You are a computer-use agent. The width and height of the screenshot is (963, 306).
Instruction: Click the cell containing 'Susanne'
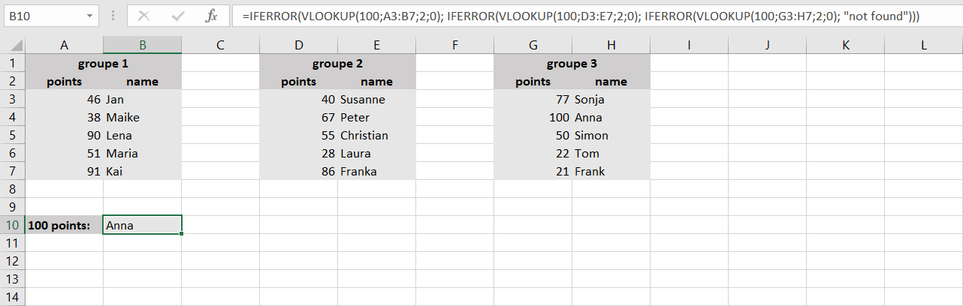(x=376, y=100)
